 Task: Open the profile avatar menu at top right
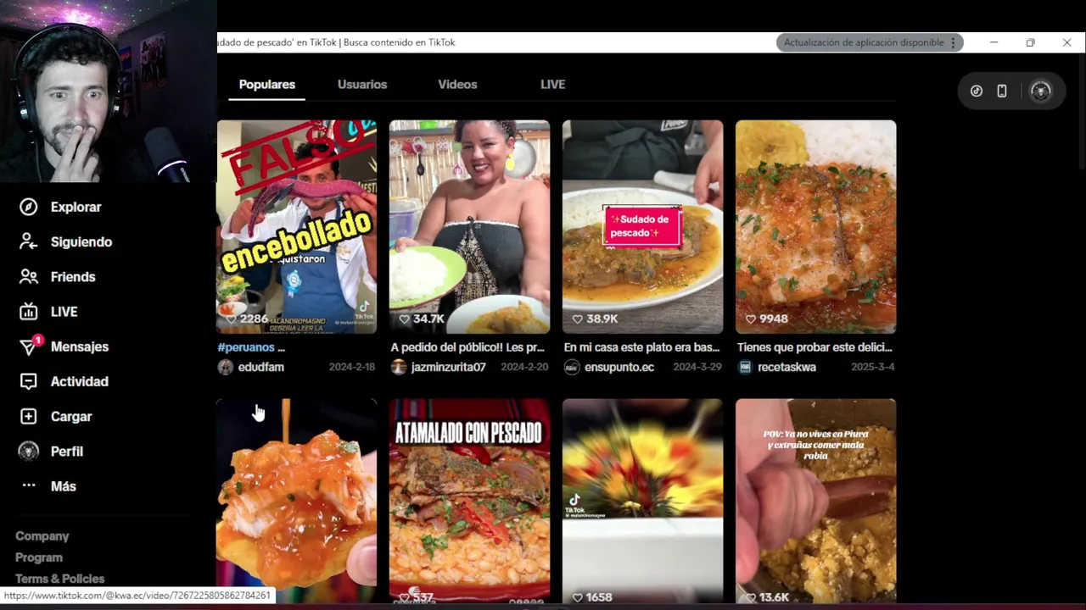[x=1040, y=91]
